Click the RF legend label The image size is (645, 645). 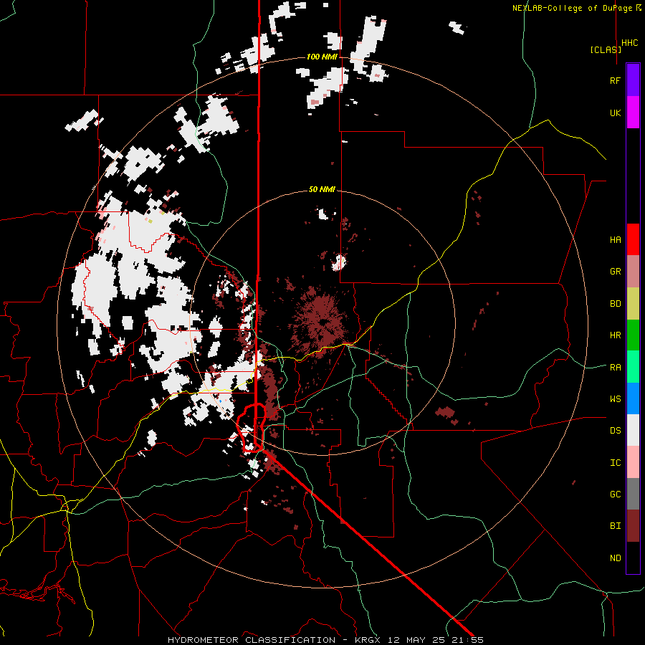(x=615, y=81)
